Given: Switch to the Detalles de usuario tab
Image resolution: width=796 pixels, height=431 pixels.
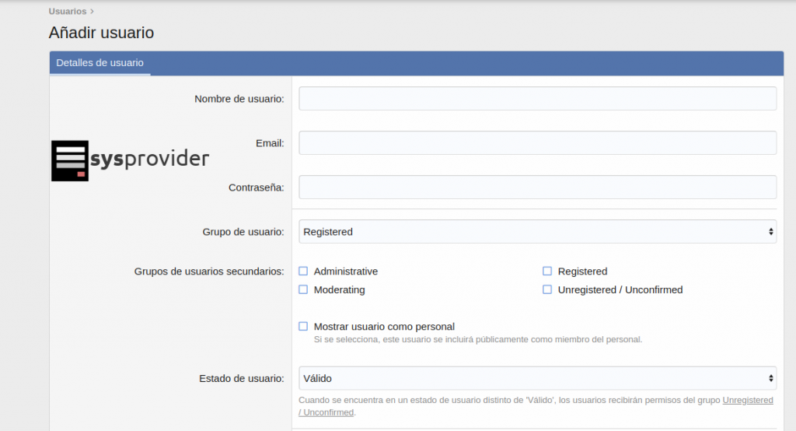Looking at the screenshot, I should pyautogui.click(x=99, y=63).
